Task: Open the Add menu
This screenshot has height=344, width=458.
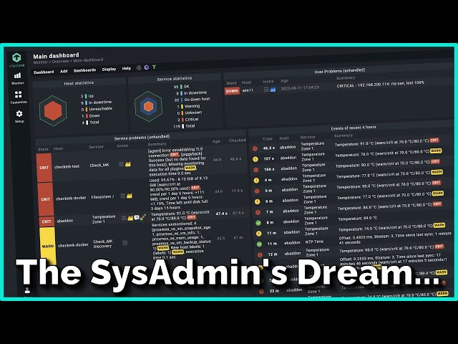Action: click(x=64, y=71)
